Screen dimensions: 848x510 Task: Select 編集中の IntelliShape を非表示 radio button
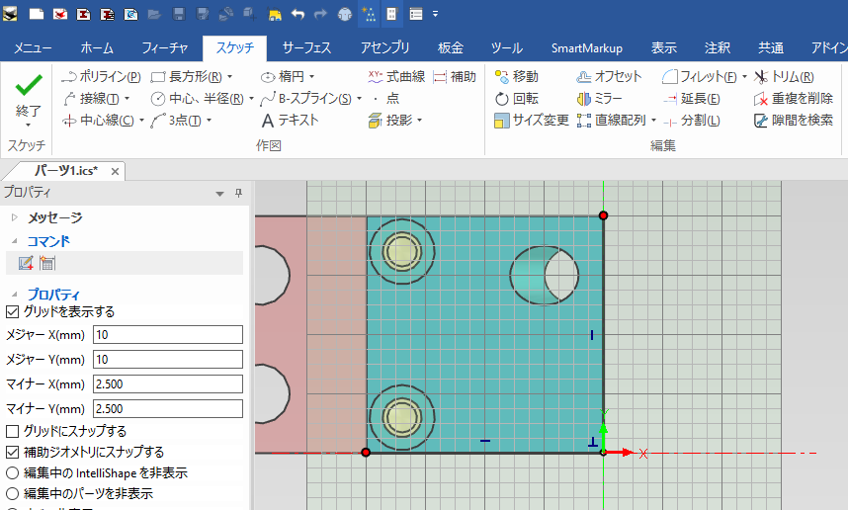pos(13,472)
